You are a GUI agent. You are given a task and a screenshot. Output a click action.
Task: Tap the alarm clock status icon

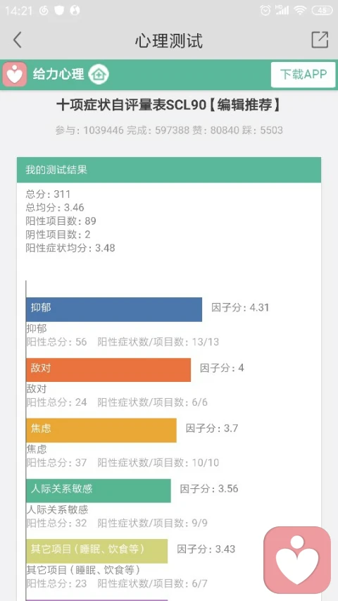click(x=265, y=11)
